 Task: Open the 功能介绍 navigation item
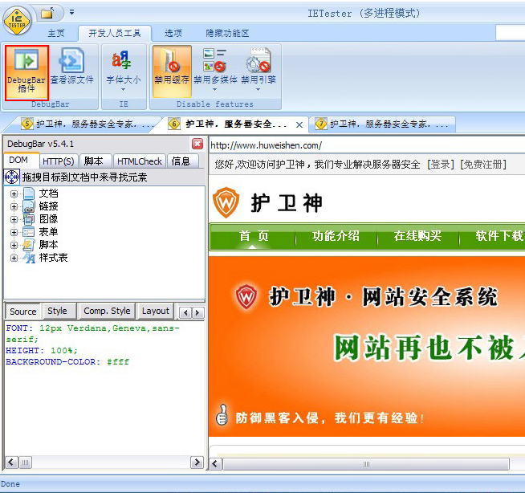click(x=336, y=236)
